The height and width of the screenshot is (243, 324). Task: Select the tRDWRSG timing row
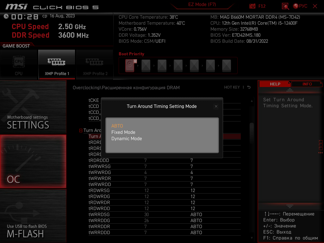point(165,190)
